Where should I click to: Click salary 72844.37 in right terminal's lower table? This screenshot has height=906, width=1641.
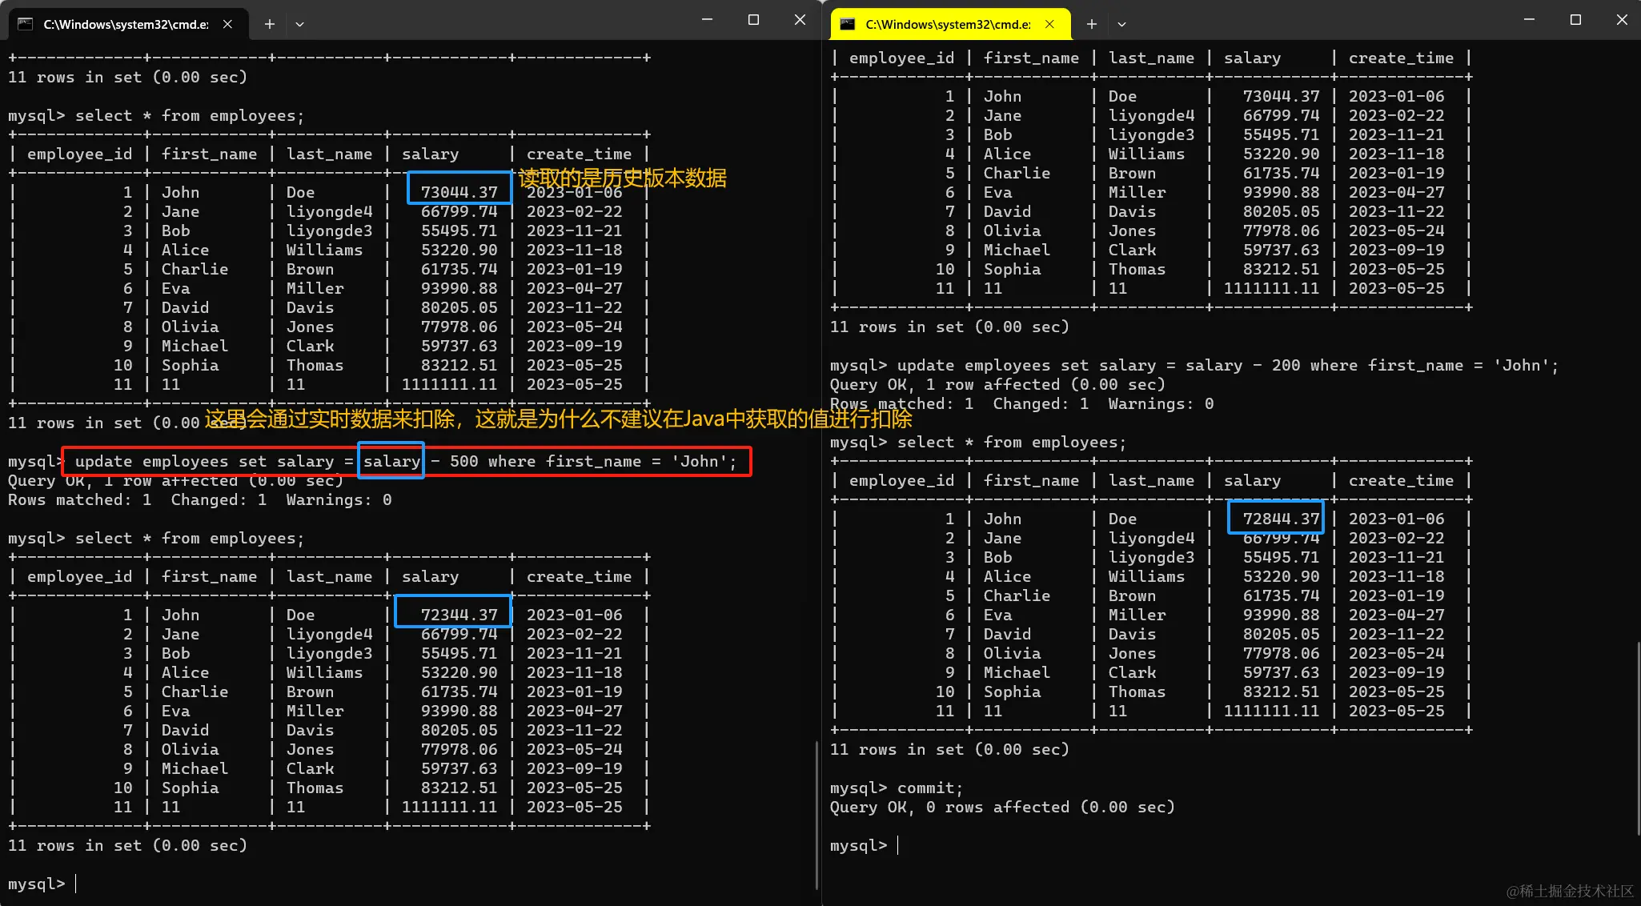coord(1281,519)
